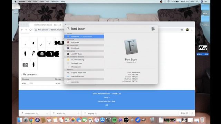Open macupdate.com website result
The width and height of the screenshot is (221, 124).
click(x=84, y=76)
